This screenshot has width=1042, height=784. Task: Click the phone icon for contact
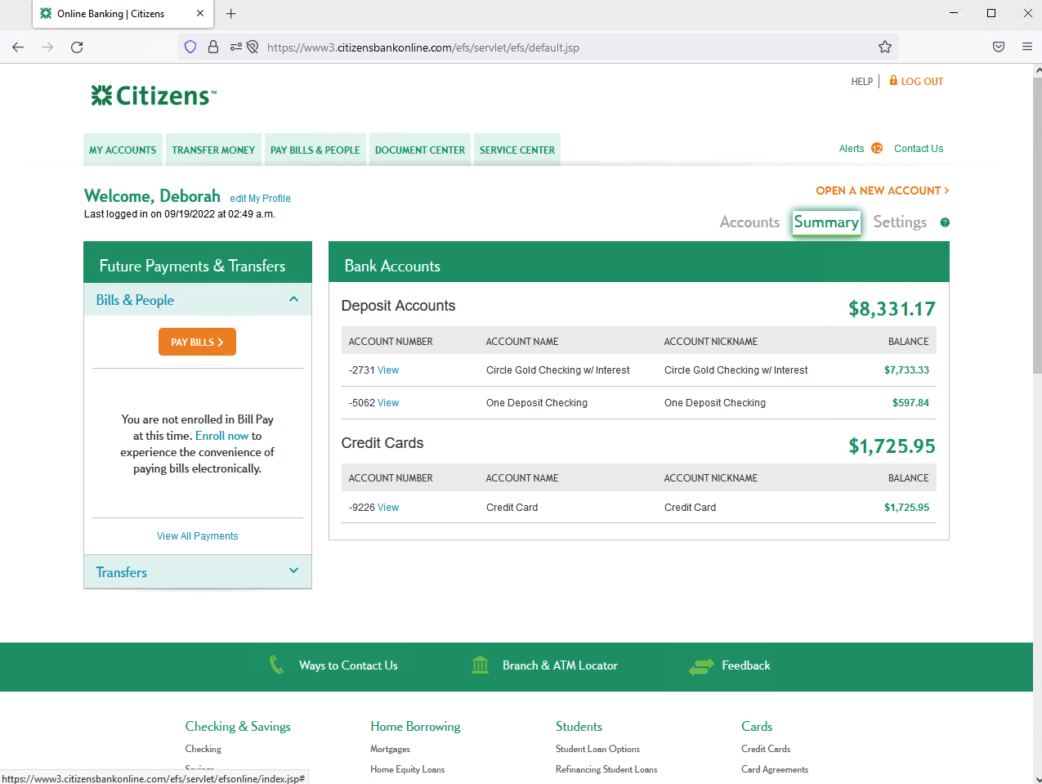277,665
